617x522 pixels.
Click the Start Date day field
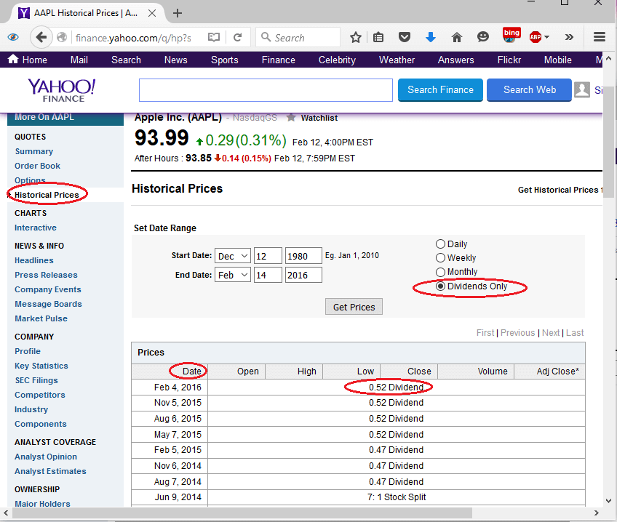(268, 256)
